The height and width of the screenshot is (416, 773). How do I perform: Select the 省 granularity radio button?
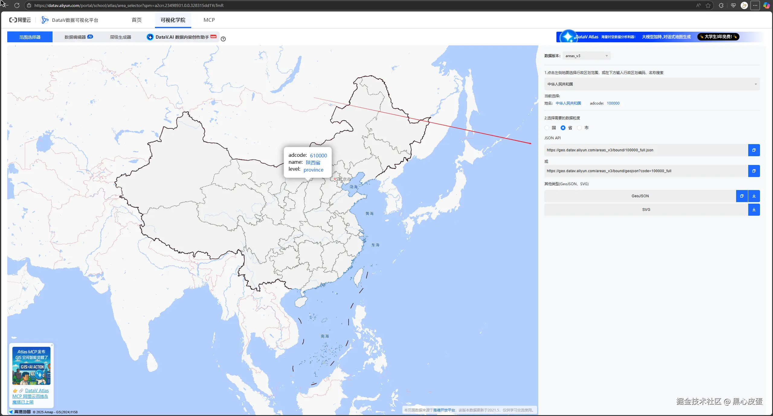point(563,128)
